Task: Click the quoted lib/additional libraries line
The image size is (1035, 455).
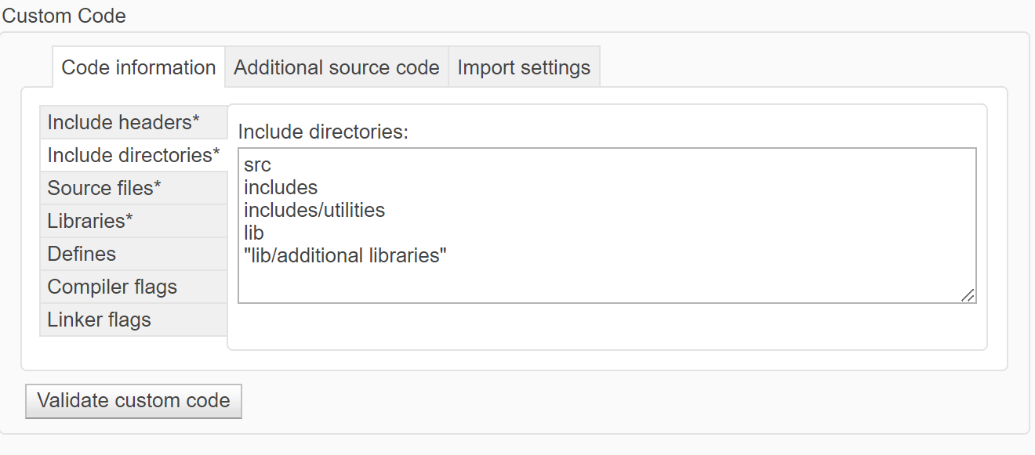Action: click(x=343, y=255)
